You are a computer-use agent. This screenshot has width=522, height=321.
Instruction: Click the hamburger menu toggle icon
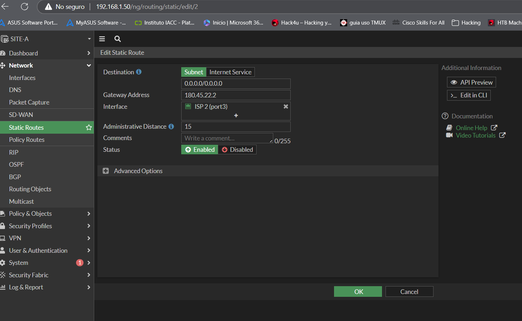point(102,39)
